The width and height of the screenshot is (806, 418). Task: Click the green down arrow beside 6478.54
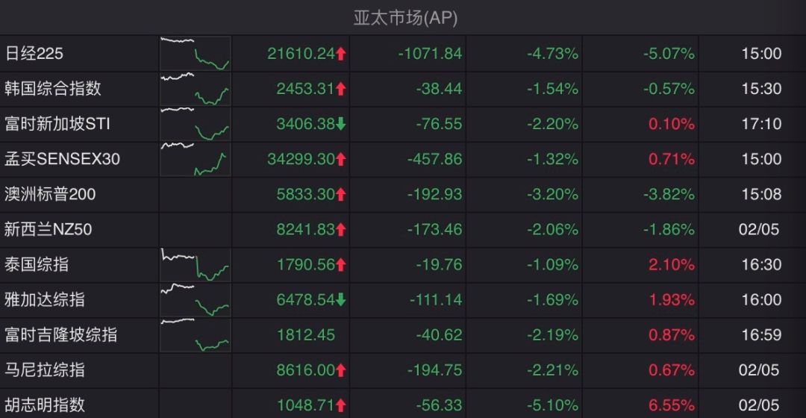[341, 300]
